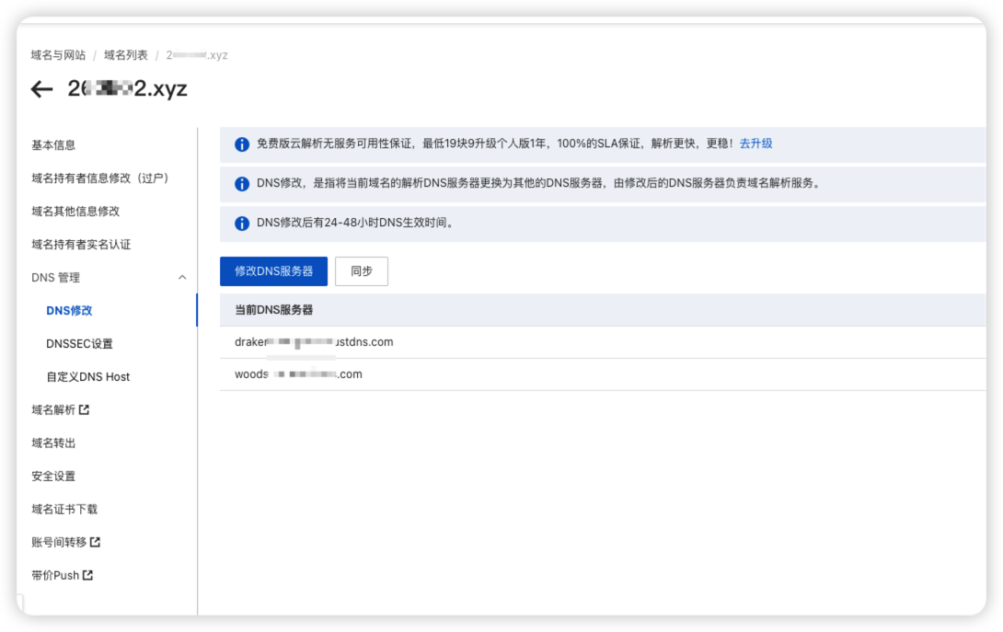Open 自定义DNS Host submenu item
Viewport: 1003px width, 632px height.
tap(87, 377)
